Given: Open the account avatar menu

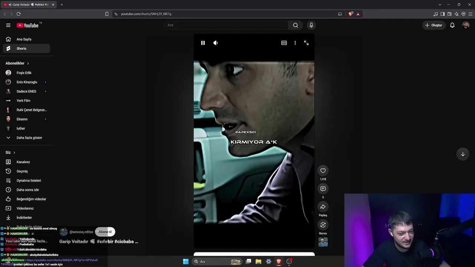Looking at the screenshot, I should point(466,25).
